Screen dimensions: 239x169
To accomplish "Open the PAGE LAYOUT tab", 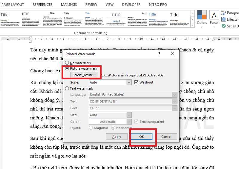I will (x=13, y=5).
